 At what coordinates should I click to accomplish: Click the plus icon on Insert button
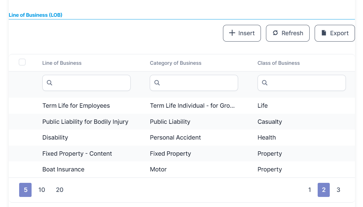coord(232,33)
